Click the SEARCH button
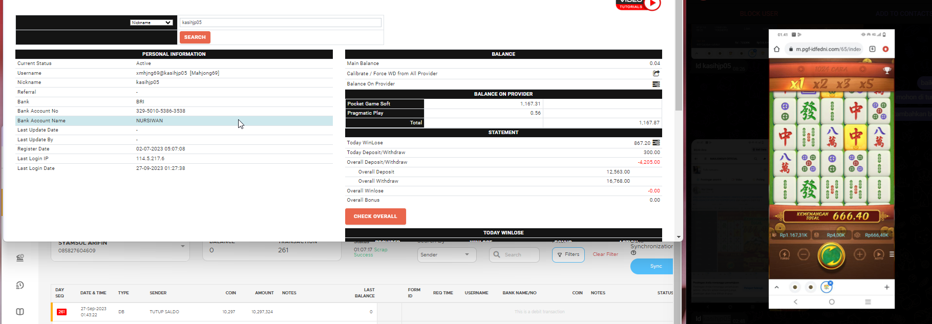The image size is (932, 324). point(195,37)
